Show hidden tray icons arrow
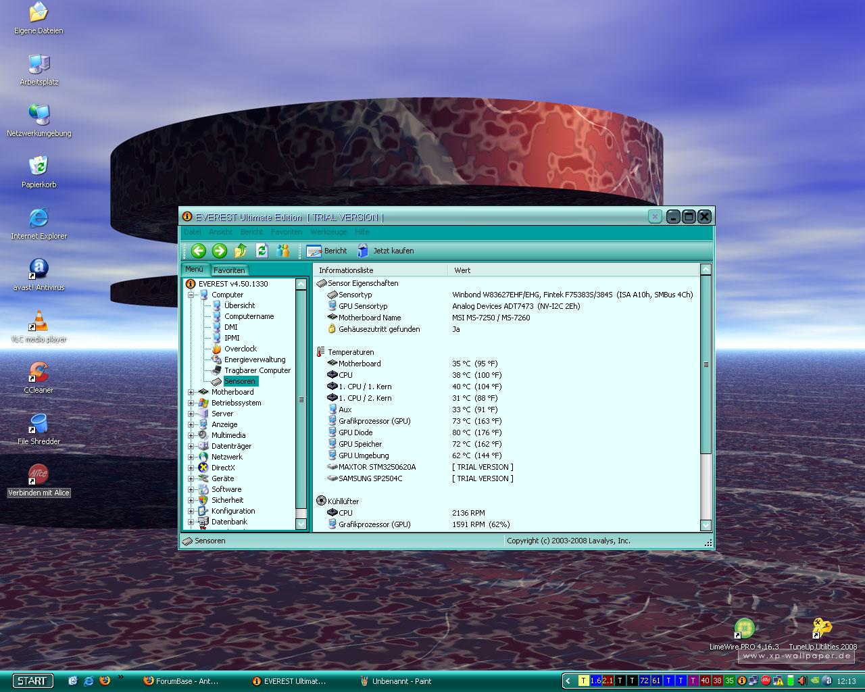 coord(568,681)
